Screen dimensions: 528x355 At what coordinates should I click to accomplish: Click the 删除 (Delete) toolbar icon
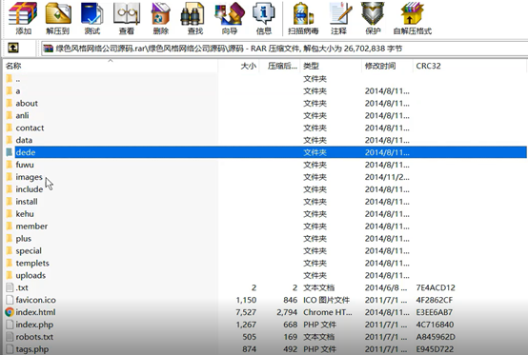click(x=161, y=18)
